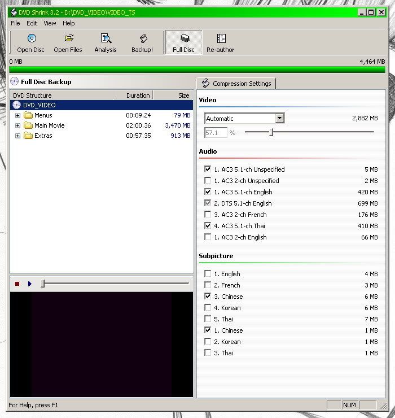The image size is (395, 418).
Task: Select the DVD_VIDEO root item
Action: pos(39,105)
